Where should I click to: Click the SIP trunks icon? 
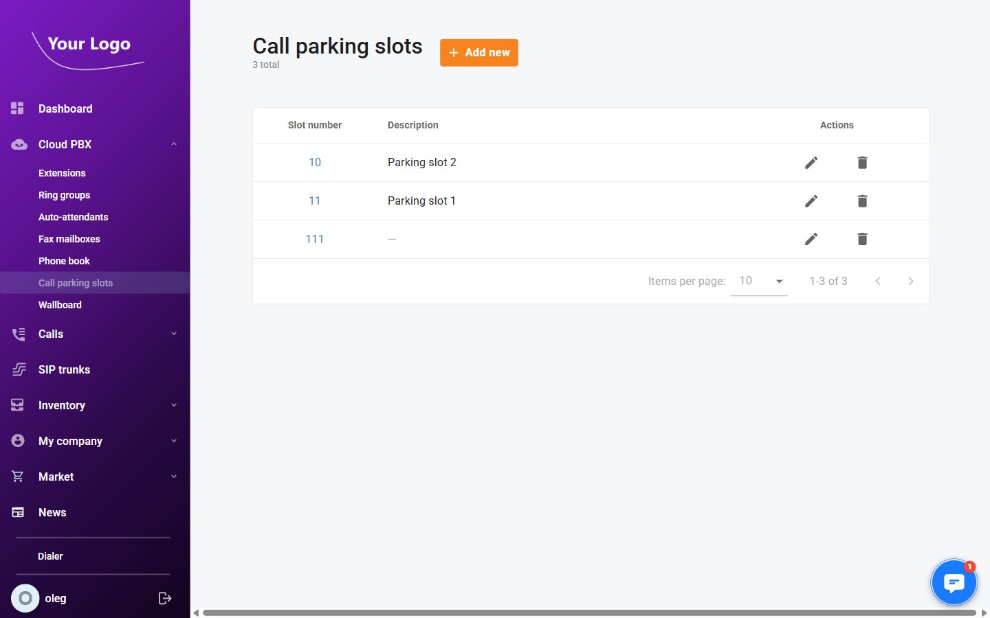click(x=18, y=369)
